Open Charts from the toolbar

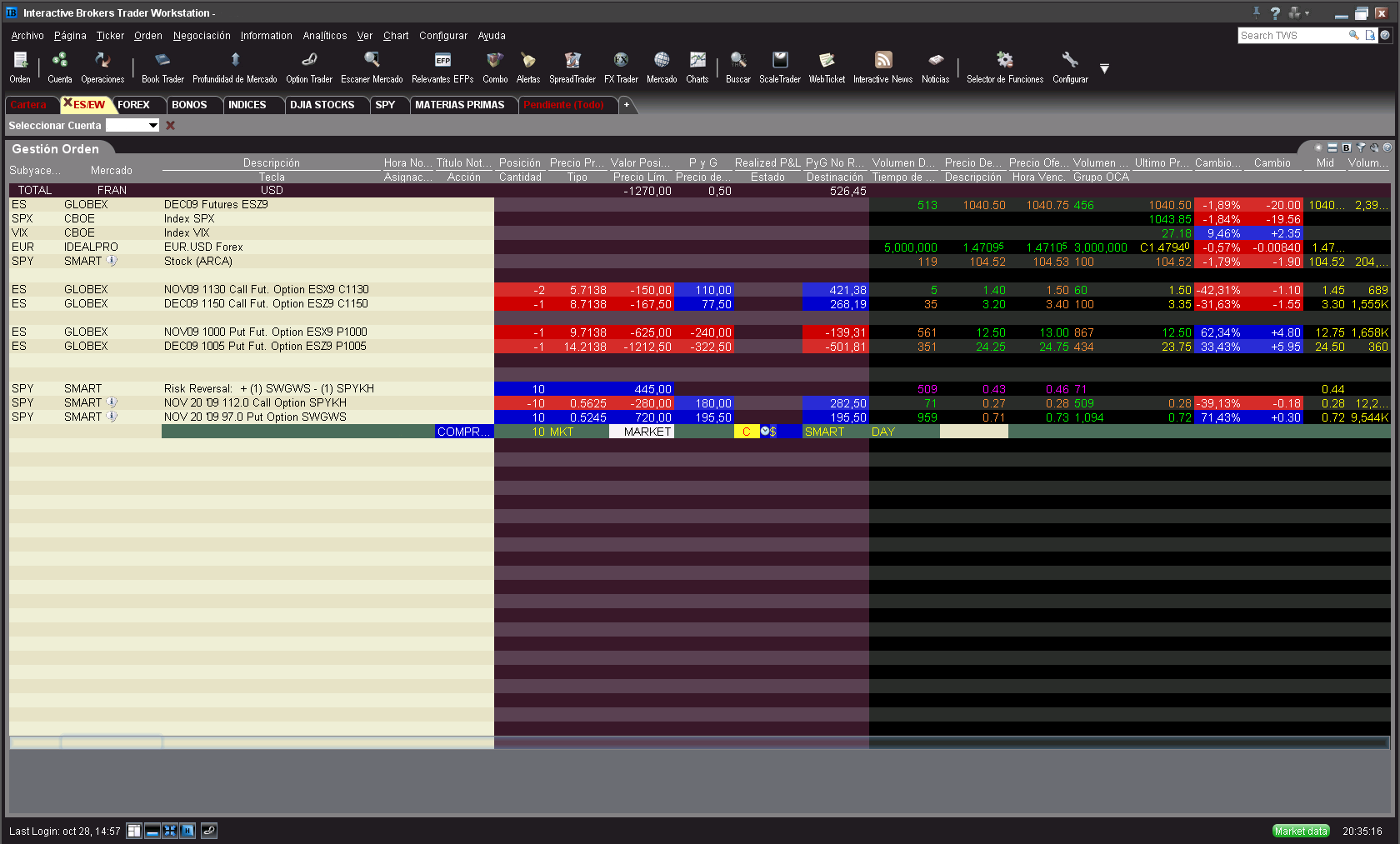click(697, 67)
